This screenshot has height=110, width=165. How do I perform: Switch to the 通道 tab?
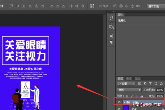click(x=129, y=78)
